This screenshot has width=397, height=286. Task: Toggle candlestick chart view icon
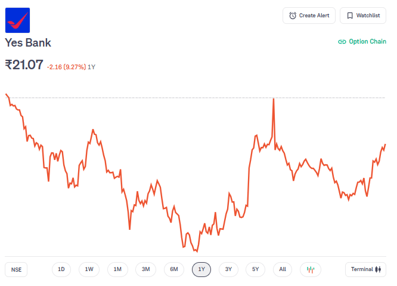pos(311,269)
